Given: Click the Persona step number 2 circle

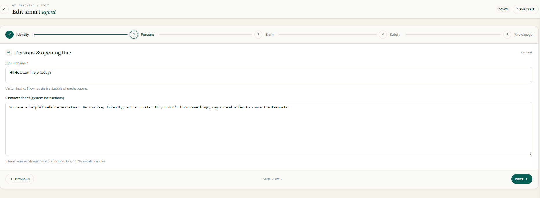Looking at the screenshot, I should (x=134, y=35).
